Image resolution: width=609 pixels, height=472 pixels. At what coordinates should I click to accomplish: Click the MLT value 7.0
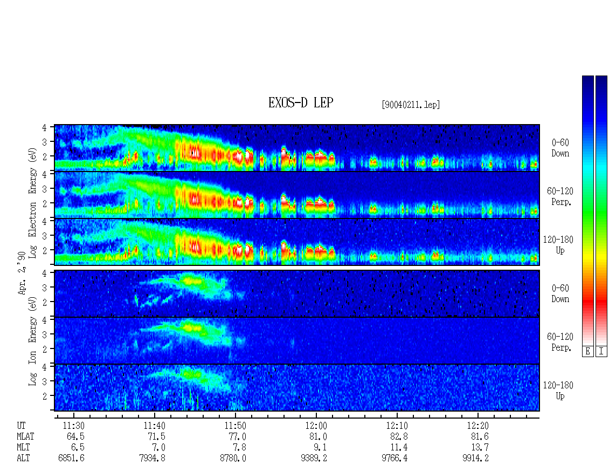tap(158, 448)
